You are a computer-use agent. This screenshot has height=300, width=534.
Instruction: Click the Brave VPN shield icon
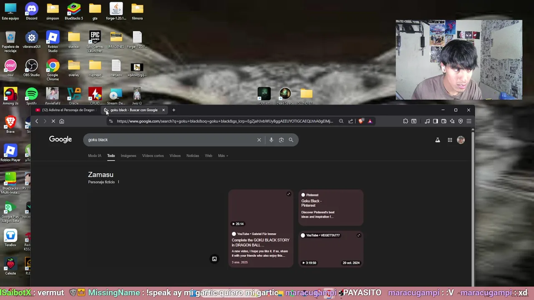pos(461,121)
